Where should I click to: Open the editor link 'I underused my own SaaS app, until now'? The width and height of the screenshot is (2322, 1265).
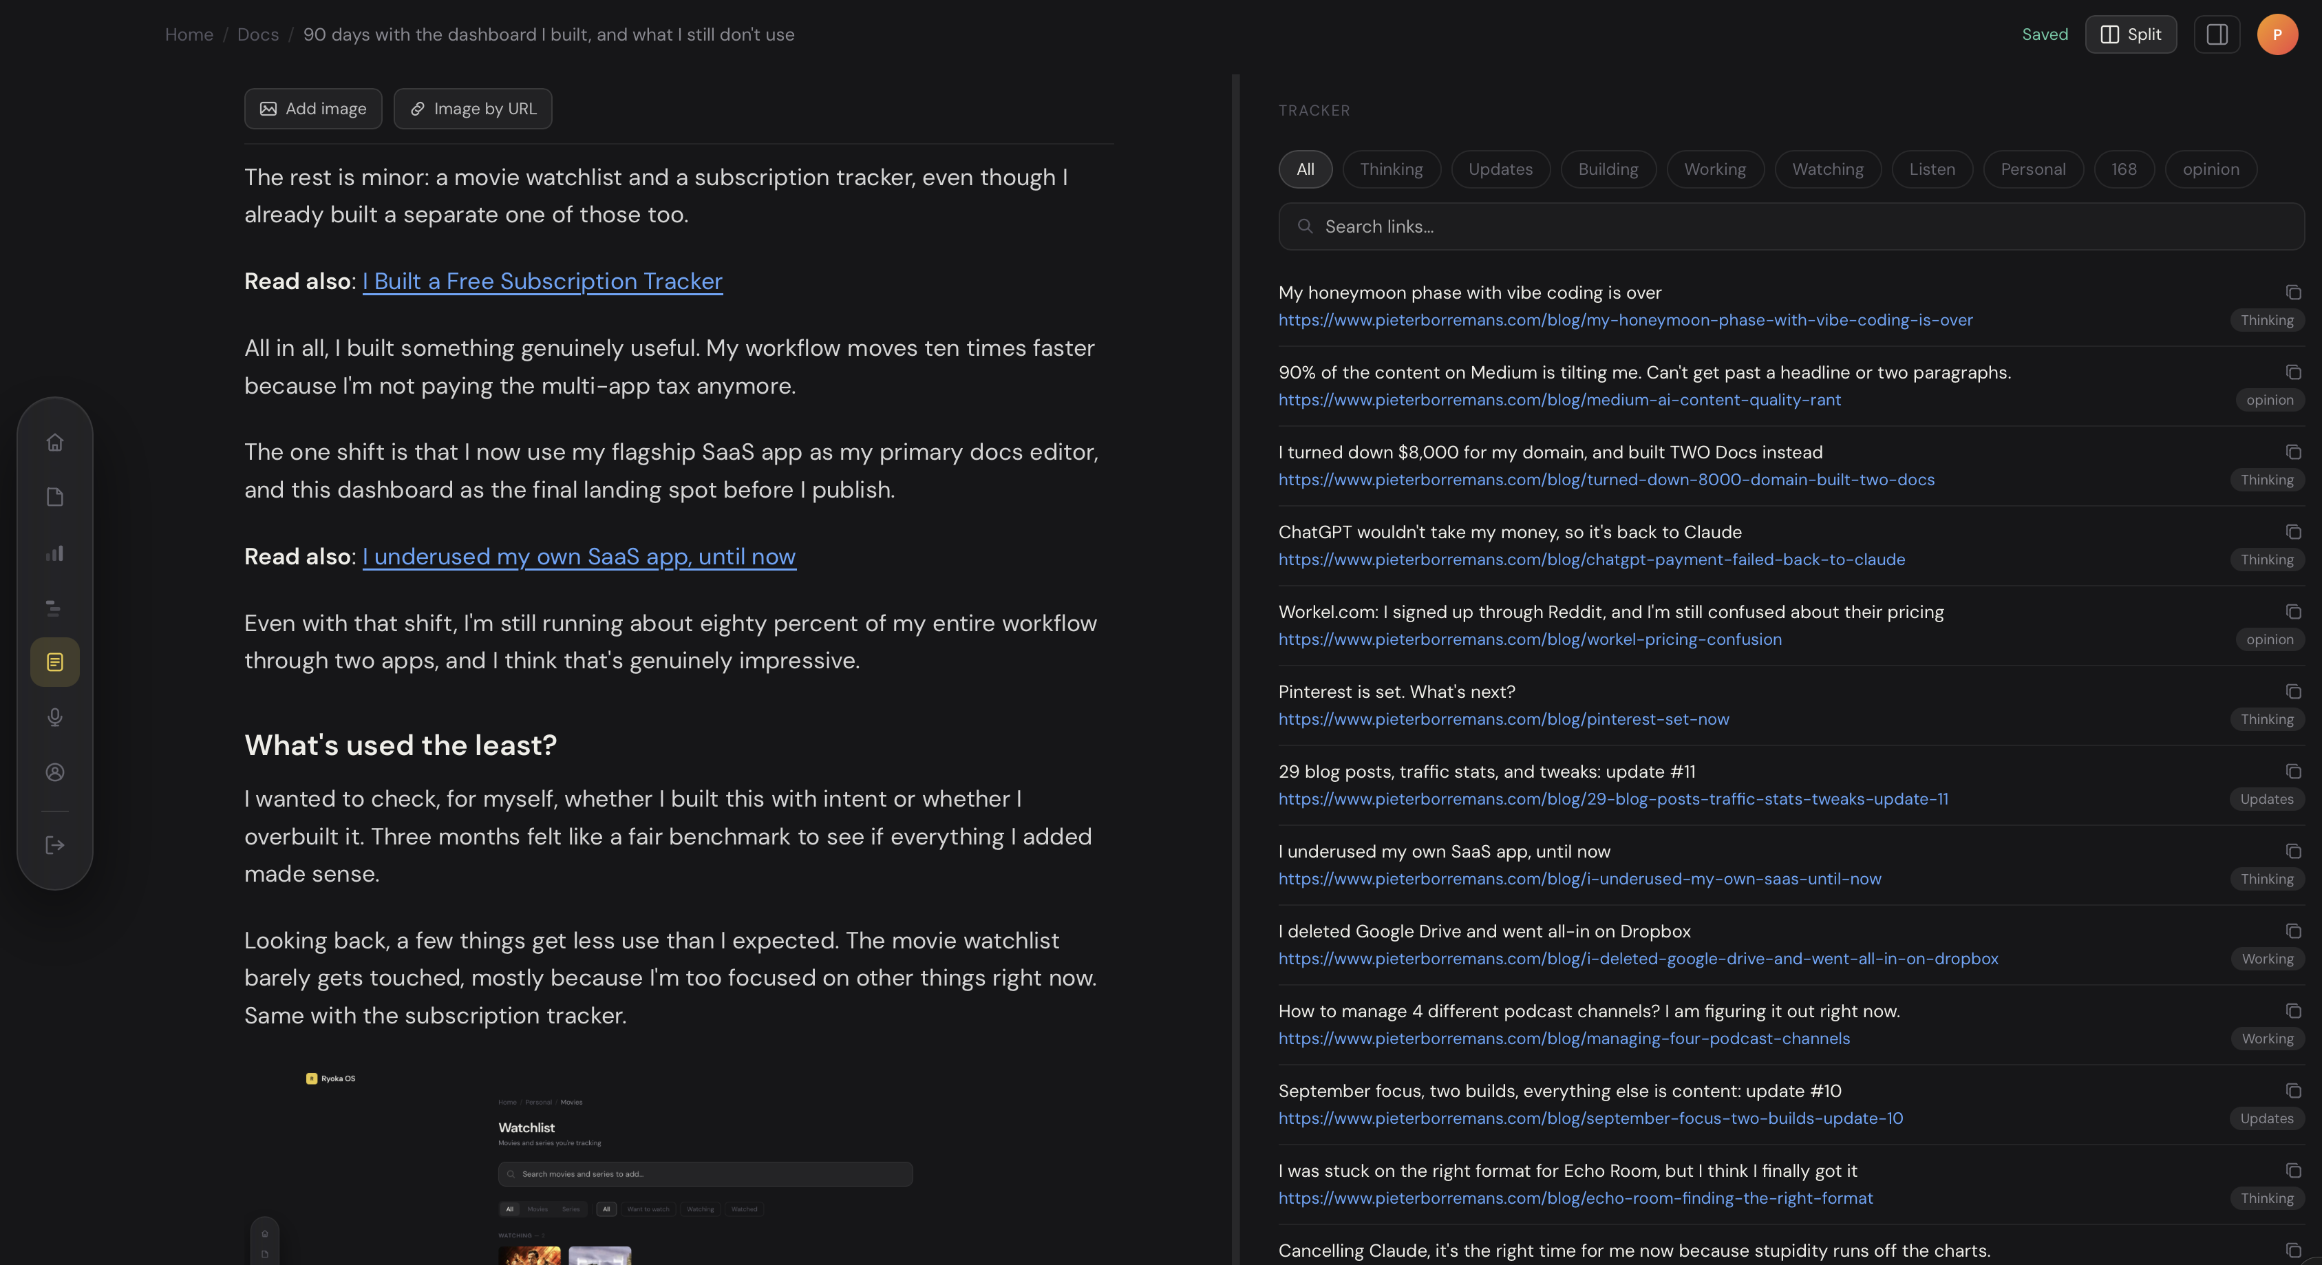tap(579, 556)
